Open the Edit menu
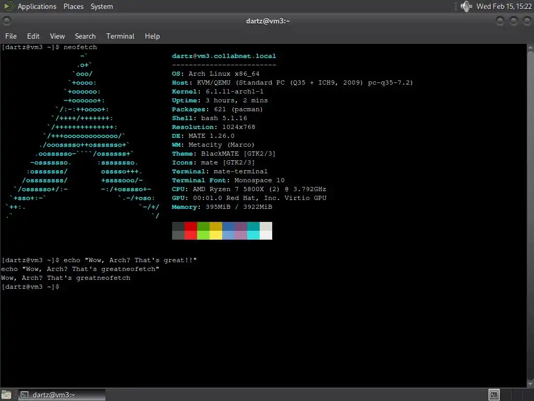This screenshot has height=401, width=534. point(33,36)
